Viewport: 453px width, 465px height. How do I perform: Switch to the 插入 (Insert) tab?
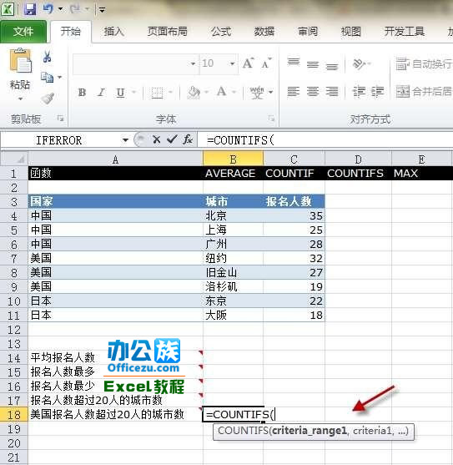(x=113, y=31)
